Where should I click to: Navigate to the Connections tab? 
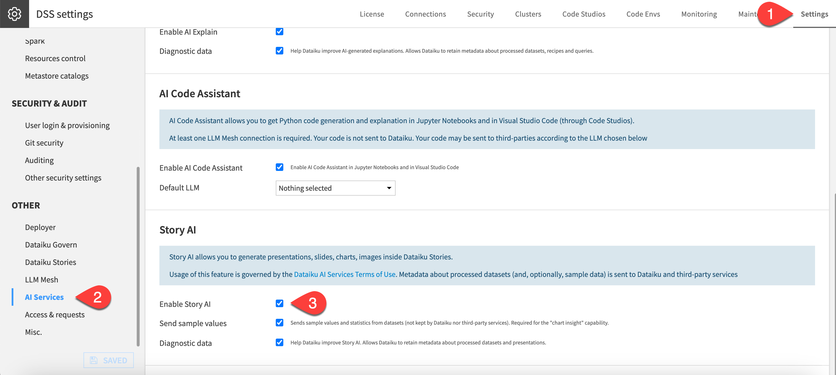coord(426,14)
